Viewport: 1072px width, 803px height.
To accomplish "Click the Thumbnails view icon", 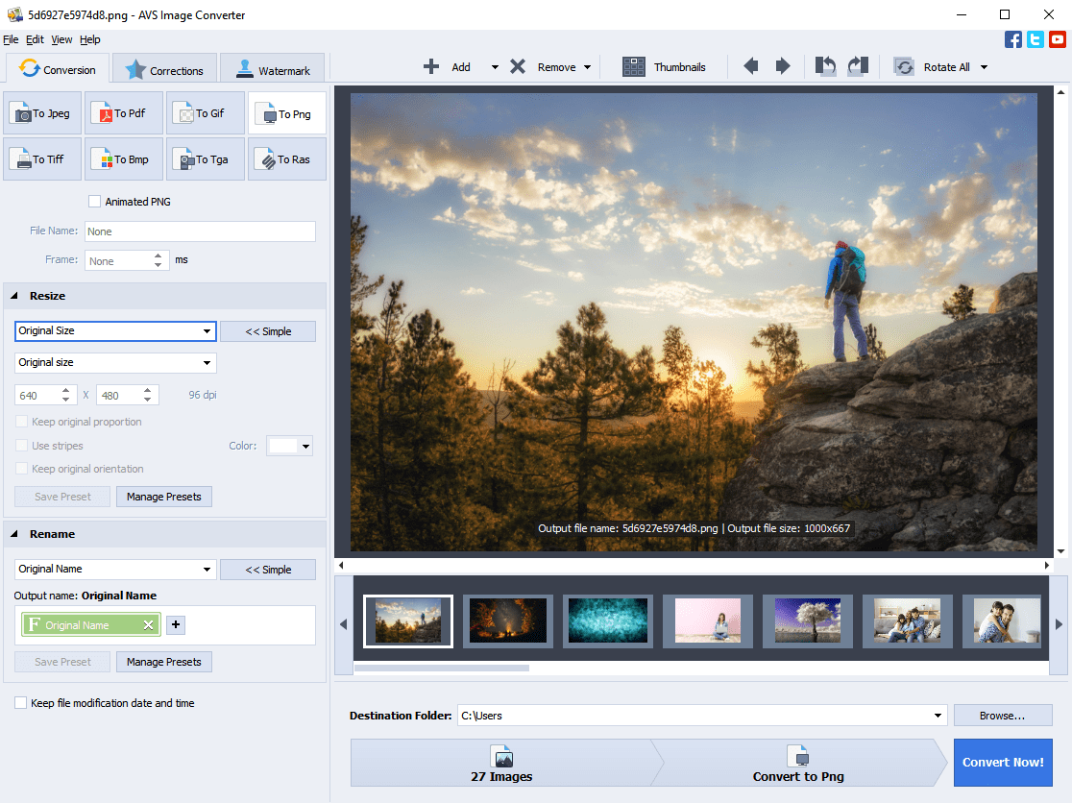I will [634, 67].
